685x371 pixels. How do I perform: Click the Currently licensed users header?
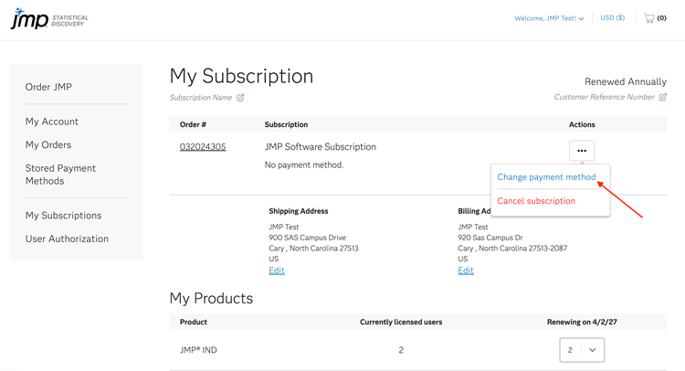401,322
